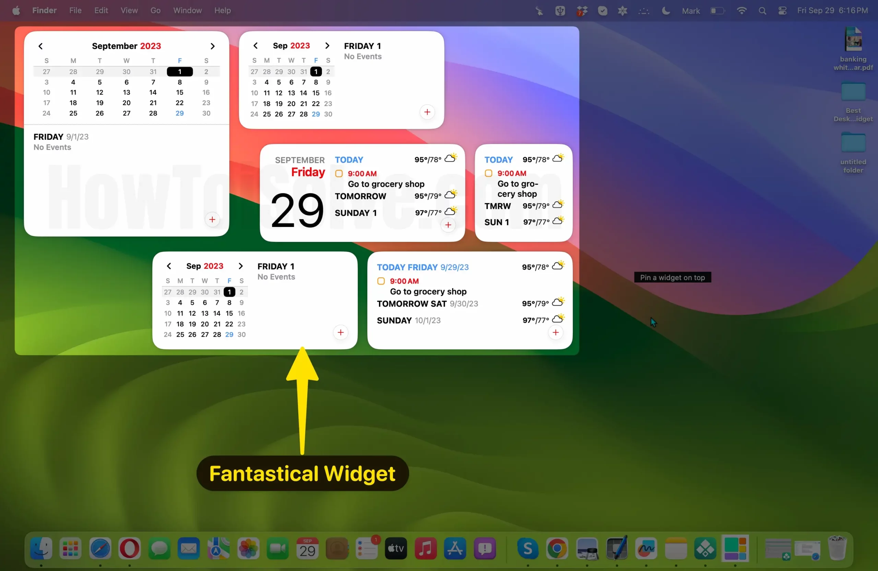The height and width of the screenshot is (571, 878).
Task: Open Go menu
Action: pos(155,10)
